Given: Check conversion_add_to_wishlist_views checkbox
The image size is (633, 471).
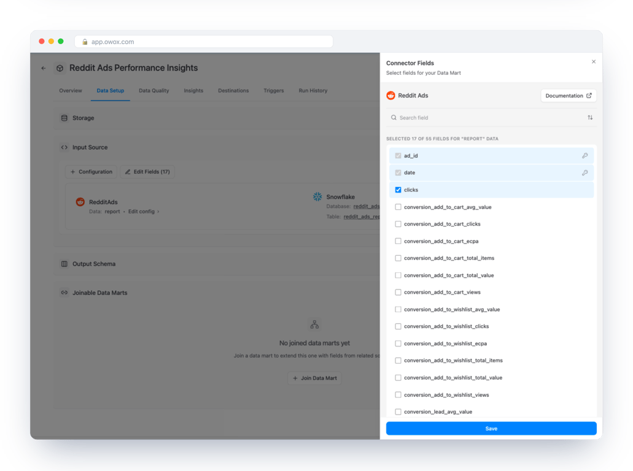Looking at the screenshot, I should point(398,395).
